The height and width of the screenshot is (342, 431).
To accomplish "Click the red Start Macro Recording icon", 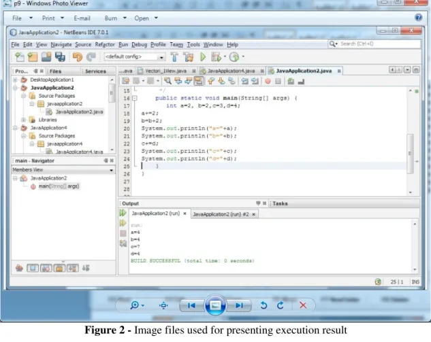I will (268, 81).
